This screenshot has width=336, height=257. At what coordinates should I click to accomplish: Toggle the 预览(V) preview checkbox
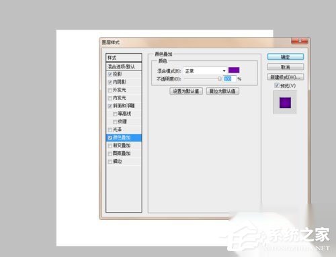277,85
